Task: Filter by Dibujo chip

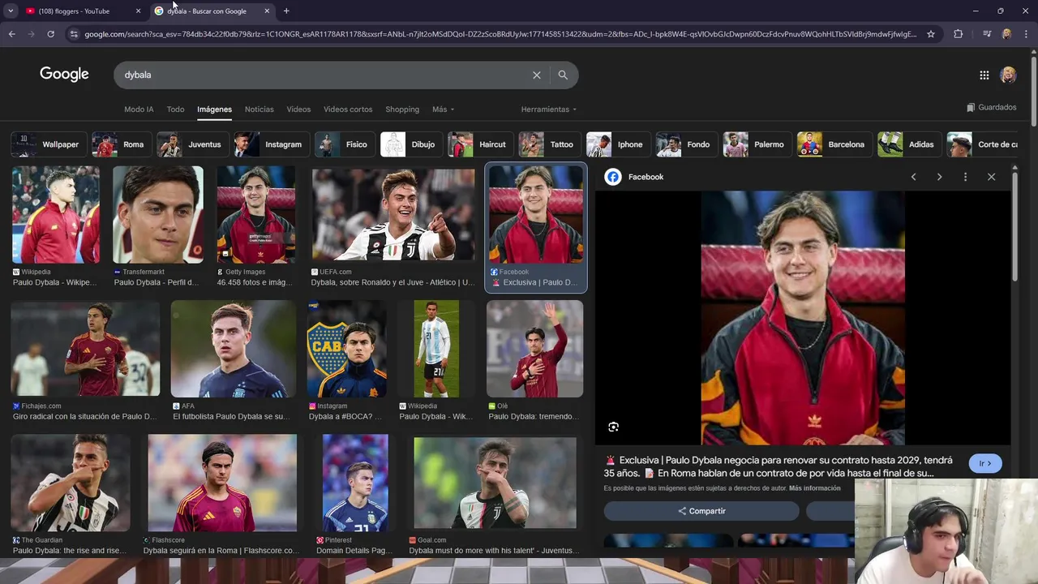Action: click(x=410, y=144)
